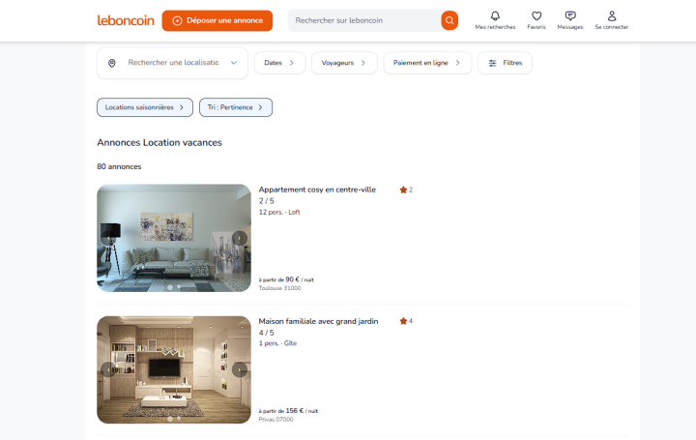The height and width of the screenshot is (440, 696).
Task: Next photo arrow on Maison familiale listing
Action: [240, 369]
